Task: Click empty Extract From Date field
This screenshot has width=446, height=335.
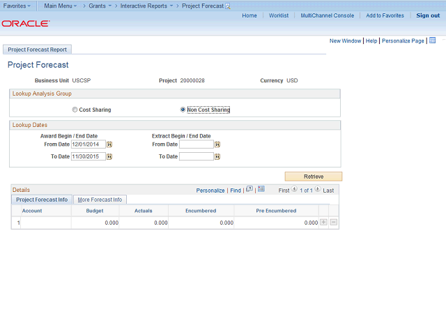Action: (197, 144)
